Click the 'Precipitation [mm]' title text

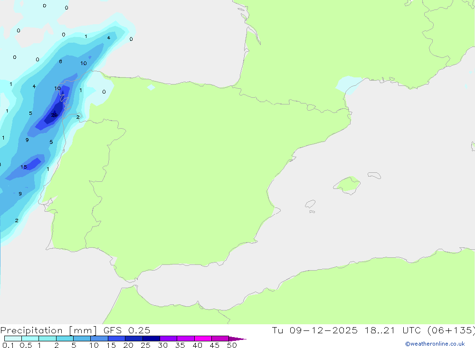[x=48, y=330]
